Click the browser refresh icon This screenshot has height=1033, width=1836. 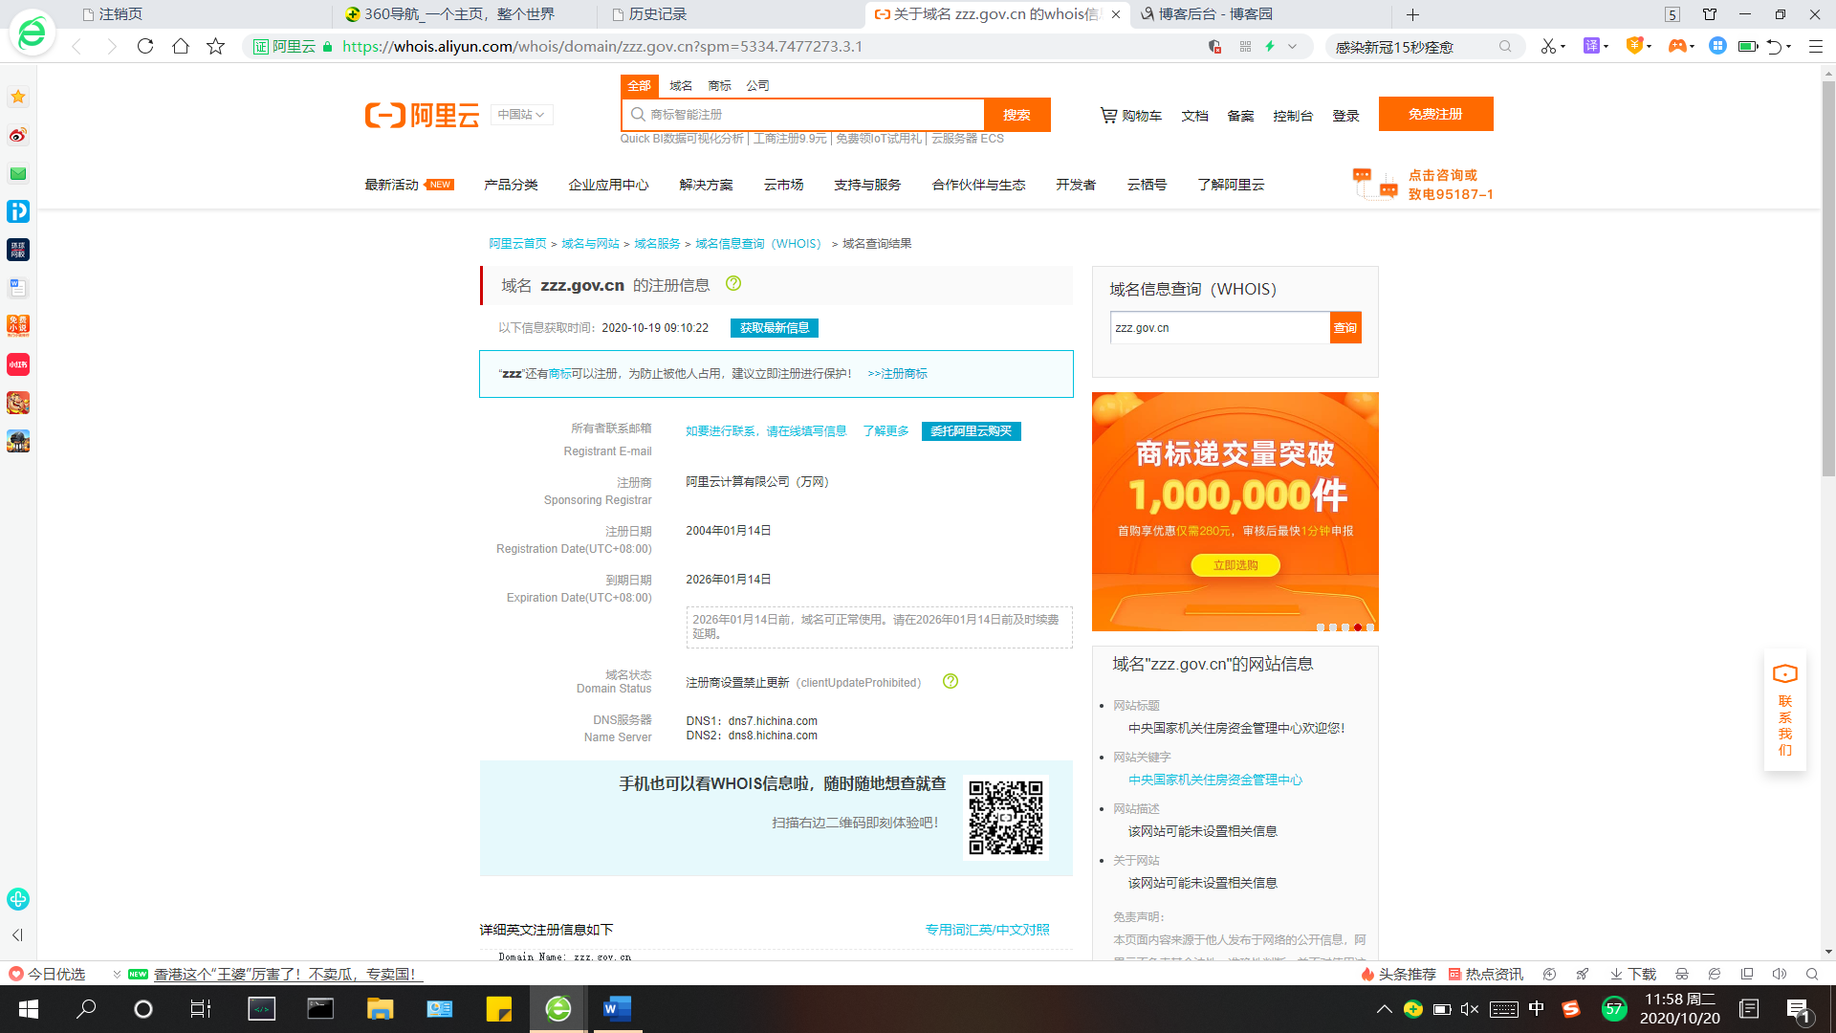coord(145,46)
